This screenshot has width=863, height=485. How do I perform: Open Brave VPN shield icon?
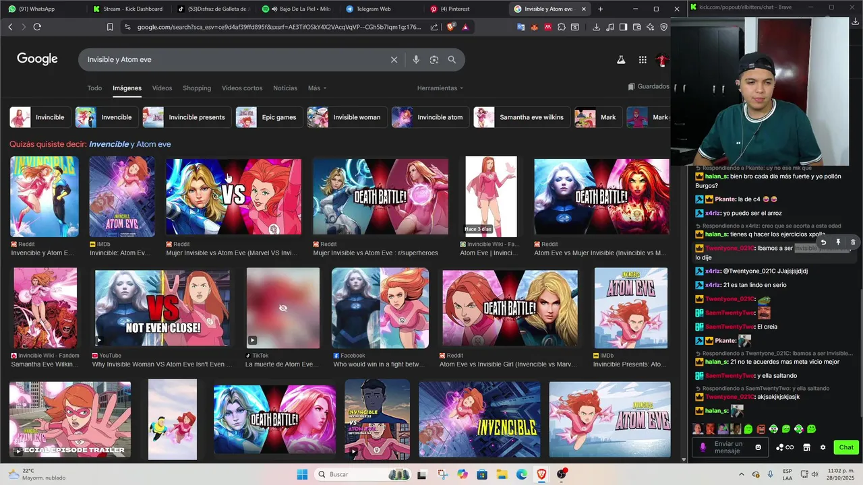click(664, 27)
